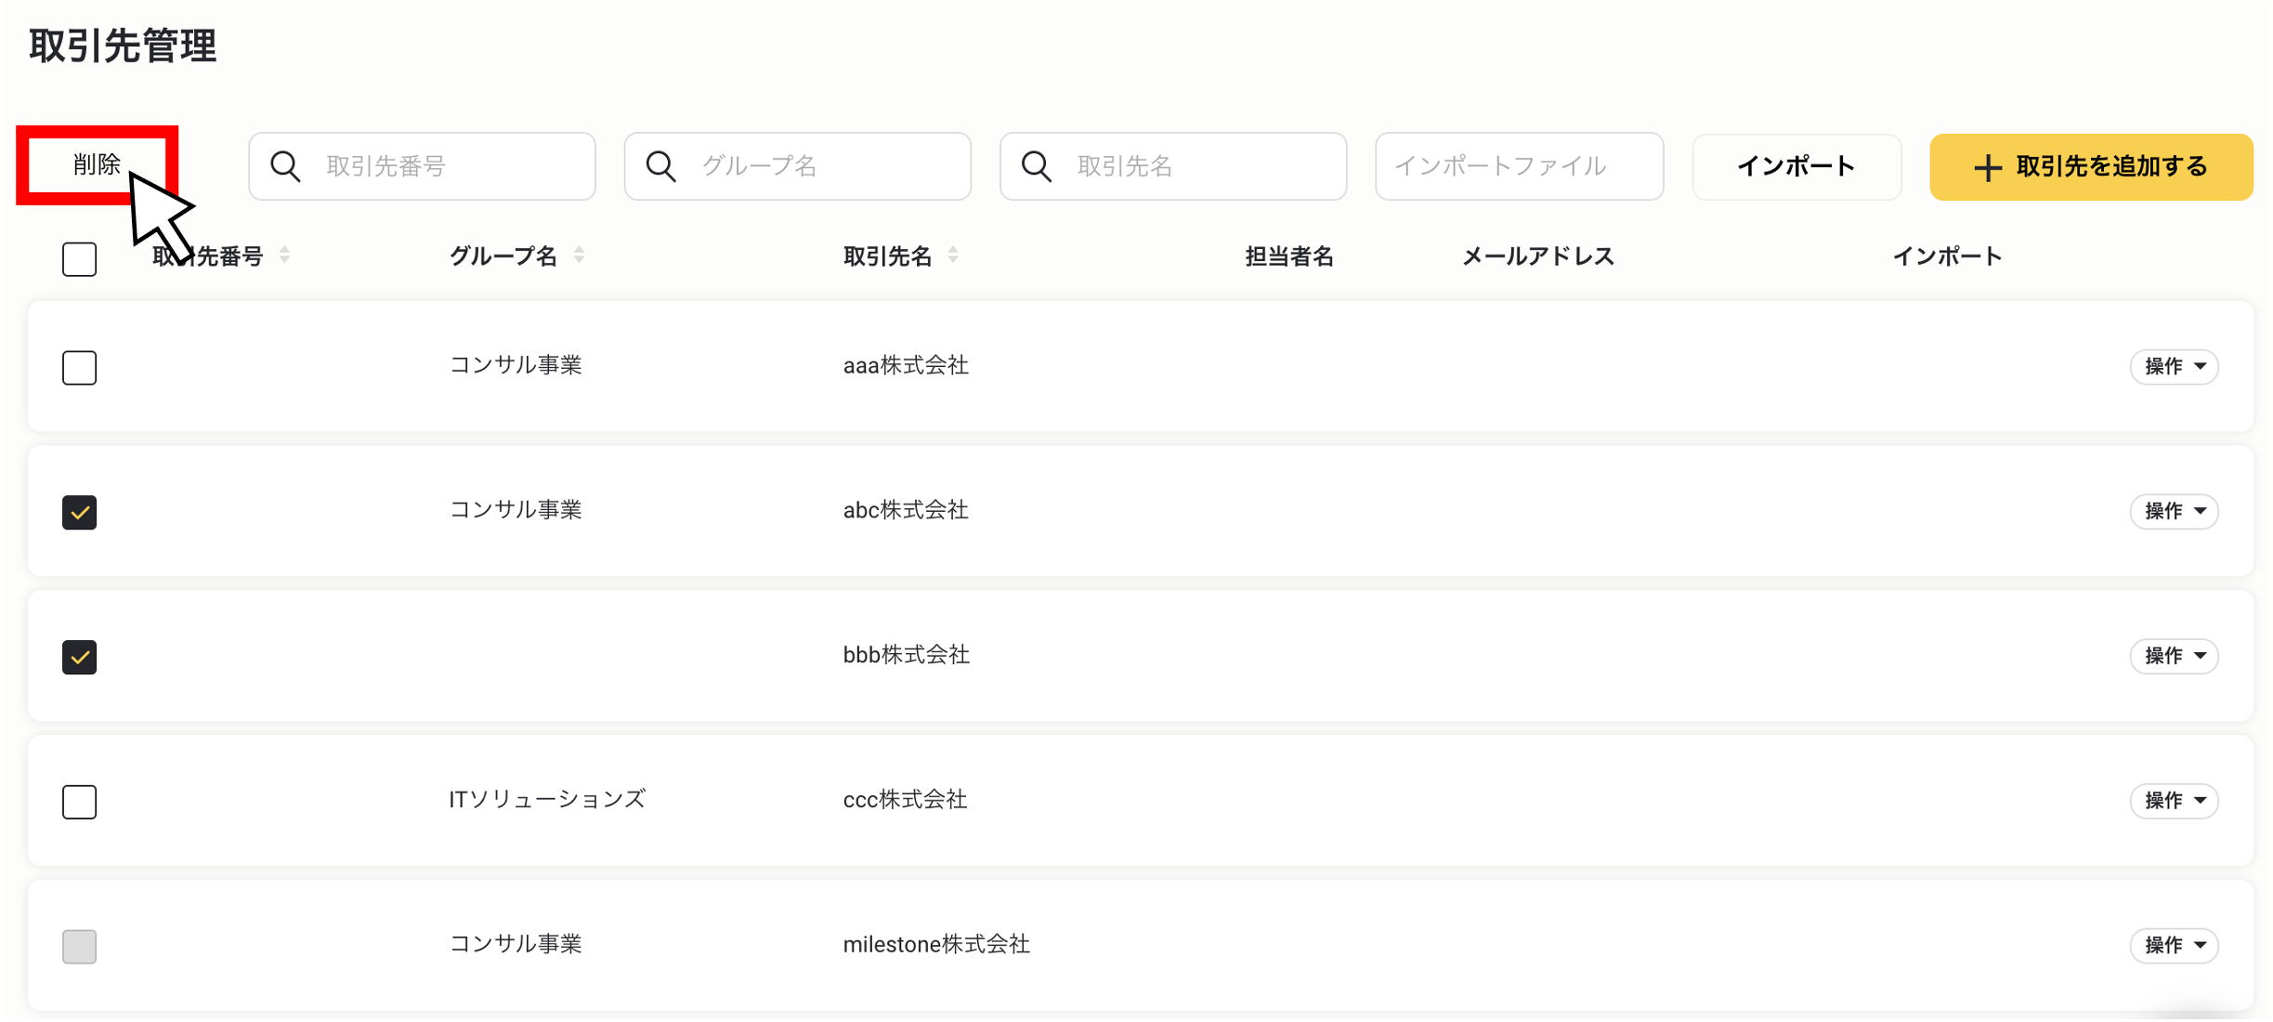Click the インポート button in toolbar
Viewport: 2273px width, 1022px height.
[1796, 166]
